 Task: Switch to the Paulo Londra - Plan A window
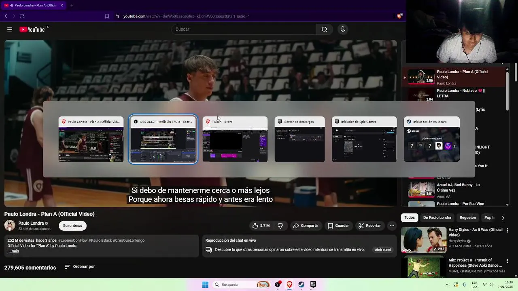pos(91,139)
